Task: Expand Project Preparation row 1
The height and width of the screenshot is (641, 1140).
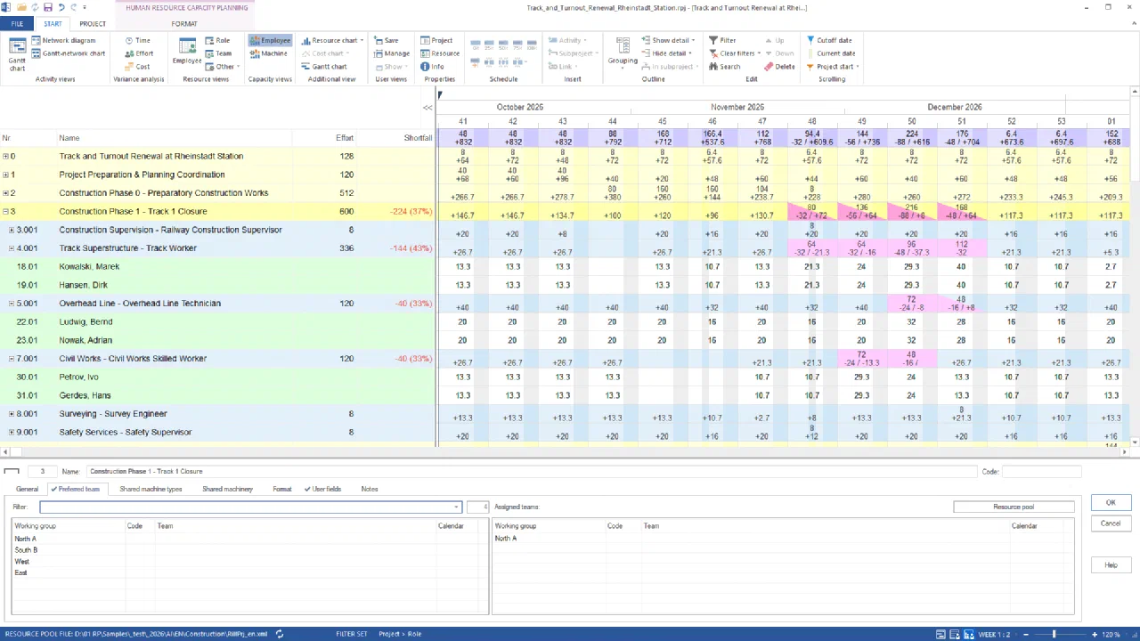Action: 5,174
